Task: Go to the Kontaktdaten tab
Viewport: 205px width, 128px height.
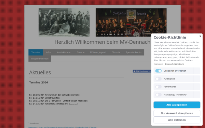Action: (x=64, y=52)
